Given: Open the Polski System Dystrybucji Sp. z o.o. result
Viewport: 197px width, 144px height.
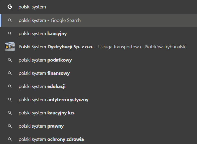Looking at the screenshot, I should click(102, 47).
